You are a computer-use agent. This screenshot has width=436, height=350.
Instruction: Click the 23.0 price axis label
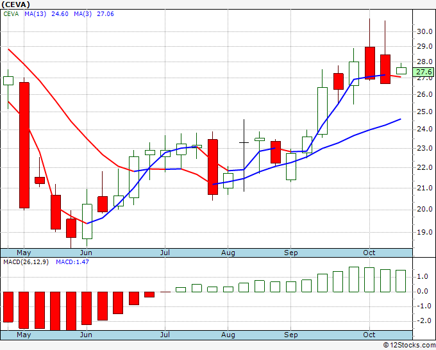[424, 148]
